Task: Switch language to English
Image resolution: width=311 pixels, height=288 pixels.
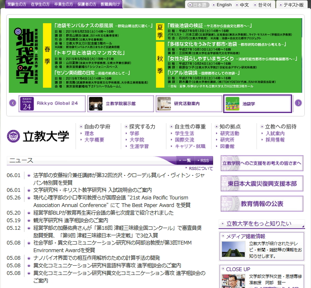Action: [222, 5]
